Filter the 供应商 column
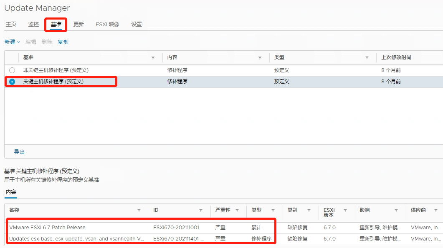The height and width of the screenshot is (248, 443). pyautogui.click(x=435, y=210)
